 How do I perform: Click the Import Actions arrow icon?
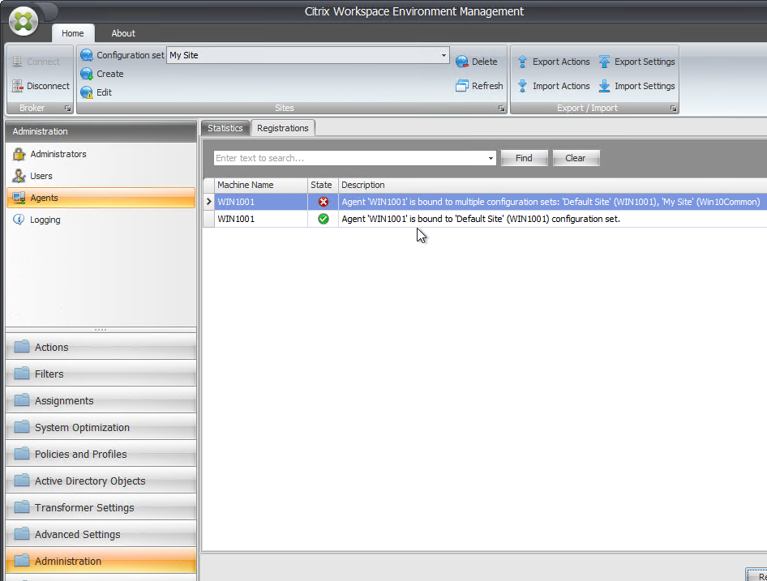pyautogui.click(x=522, y=86)
